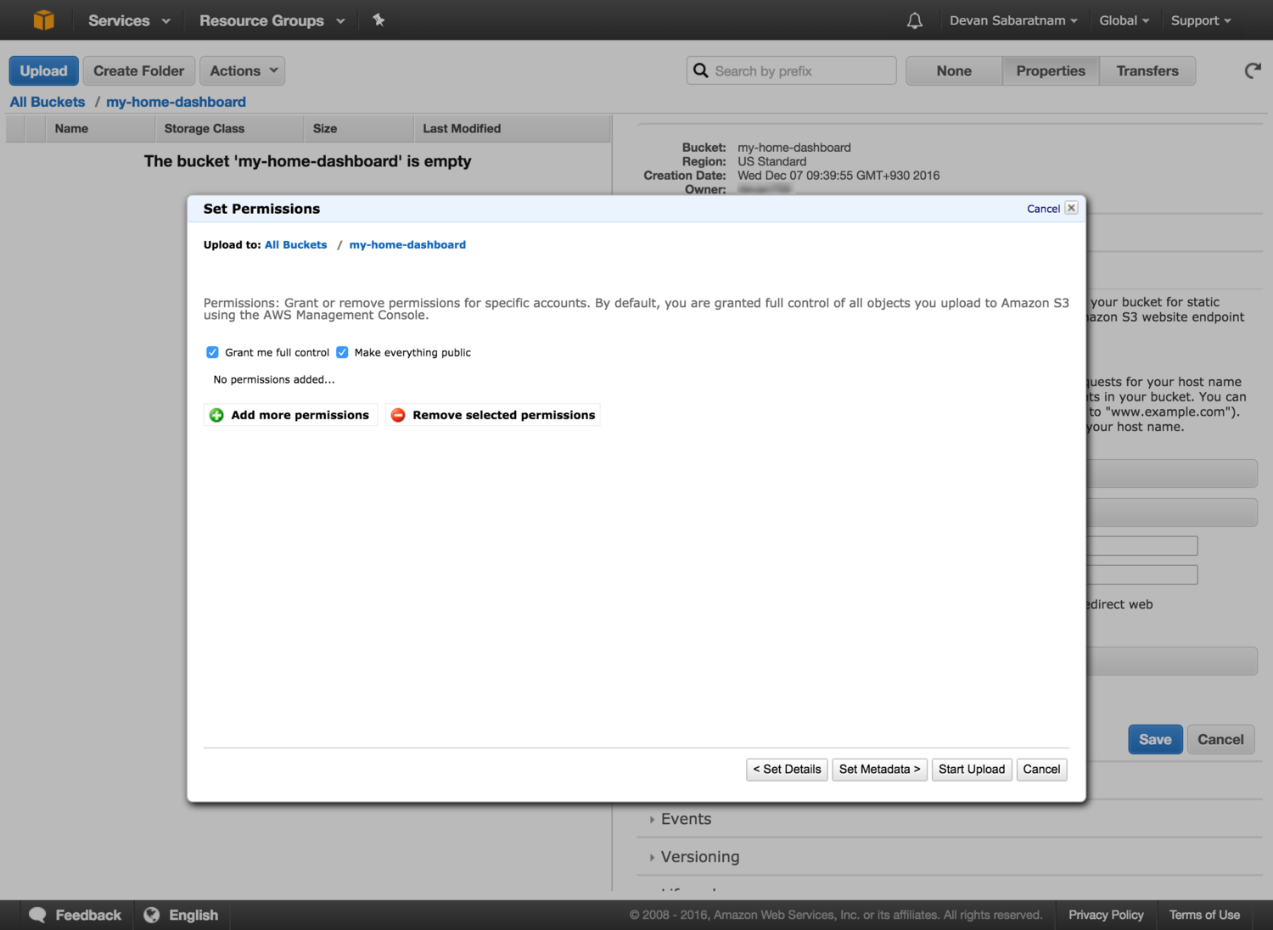Open the Actions dropdown
This screenshot has width=1273, height=930.
243,71
